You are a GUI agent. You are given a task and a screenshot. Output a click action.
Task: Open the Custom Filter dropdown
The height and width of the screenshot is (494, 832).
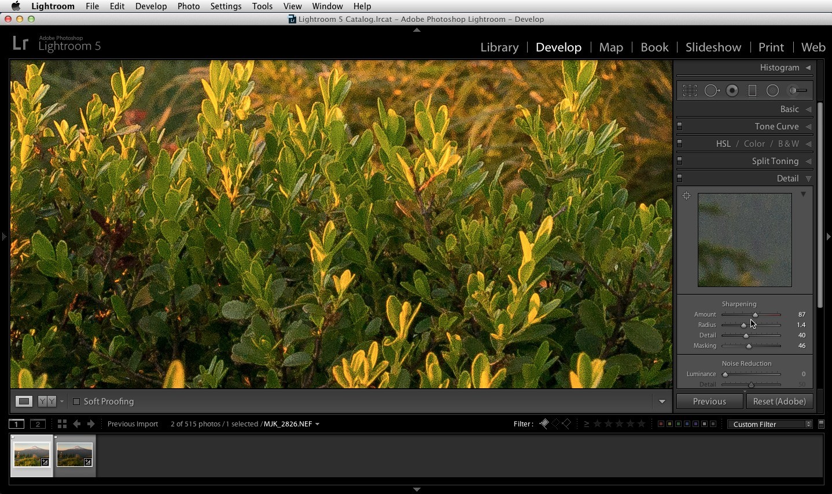[770, 424]
